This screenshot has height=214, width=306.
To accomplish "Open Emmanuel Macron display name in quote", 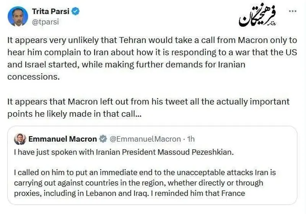I will pyautogui.click(x=63, y=139).
